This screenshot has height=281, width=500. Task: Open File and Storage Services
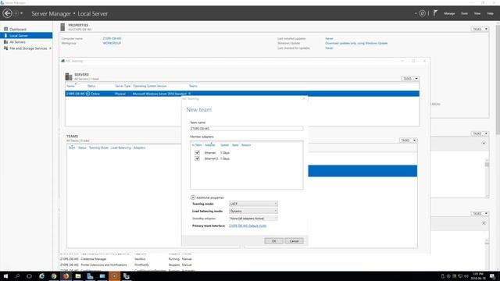[x=28, y=48]
